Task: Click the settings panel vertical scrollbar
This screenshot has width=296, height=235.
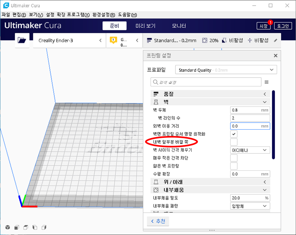Action: [x=273, y=125]
